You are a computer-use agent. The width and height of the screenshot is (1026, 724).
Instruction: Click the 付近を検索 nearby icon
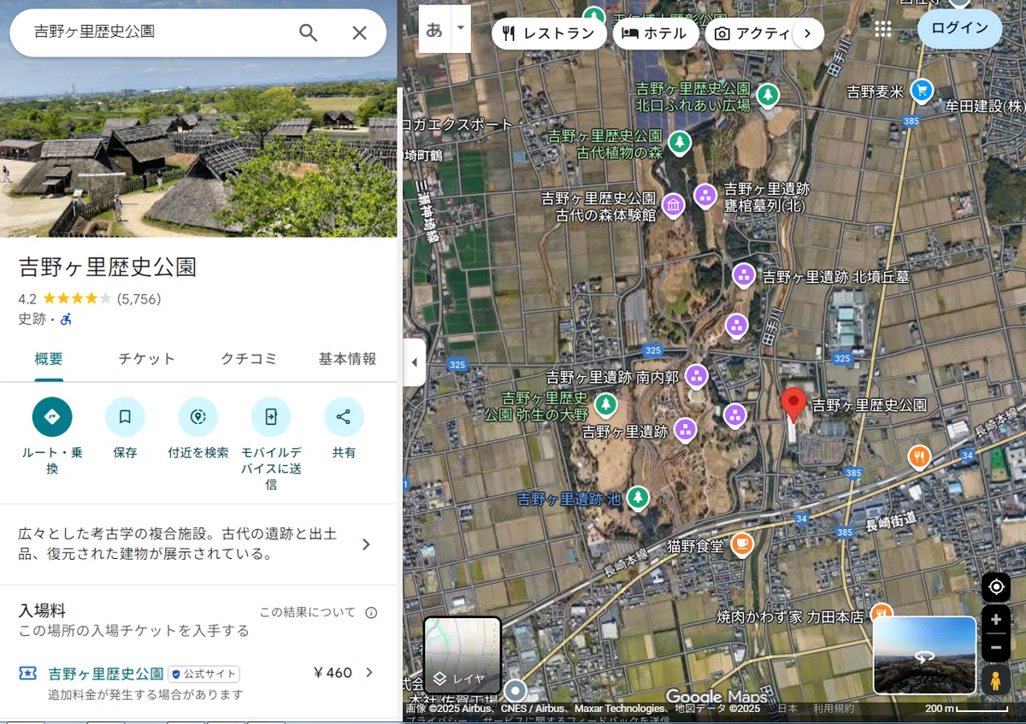(x=198, y=417)
